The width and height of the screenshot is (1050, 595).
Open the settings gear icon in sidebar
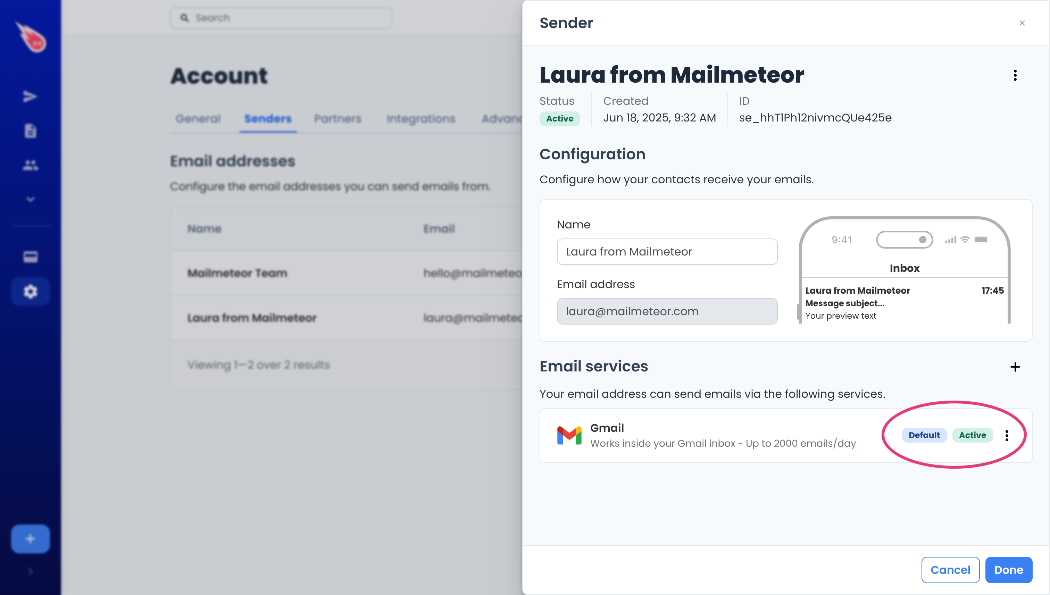pyautogui.click(x=30, y=291)
